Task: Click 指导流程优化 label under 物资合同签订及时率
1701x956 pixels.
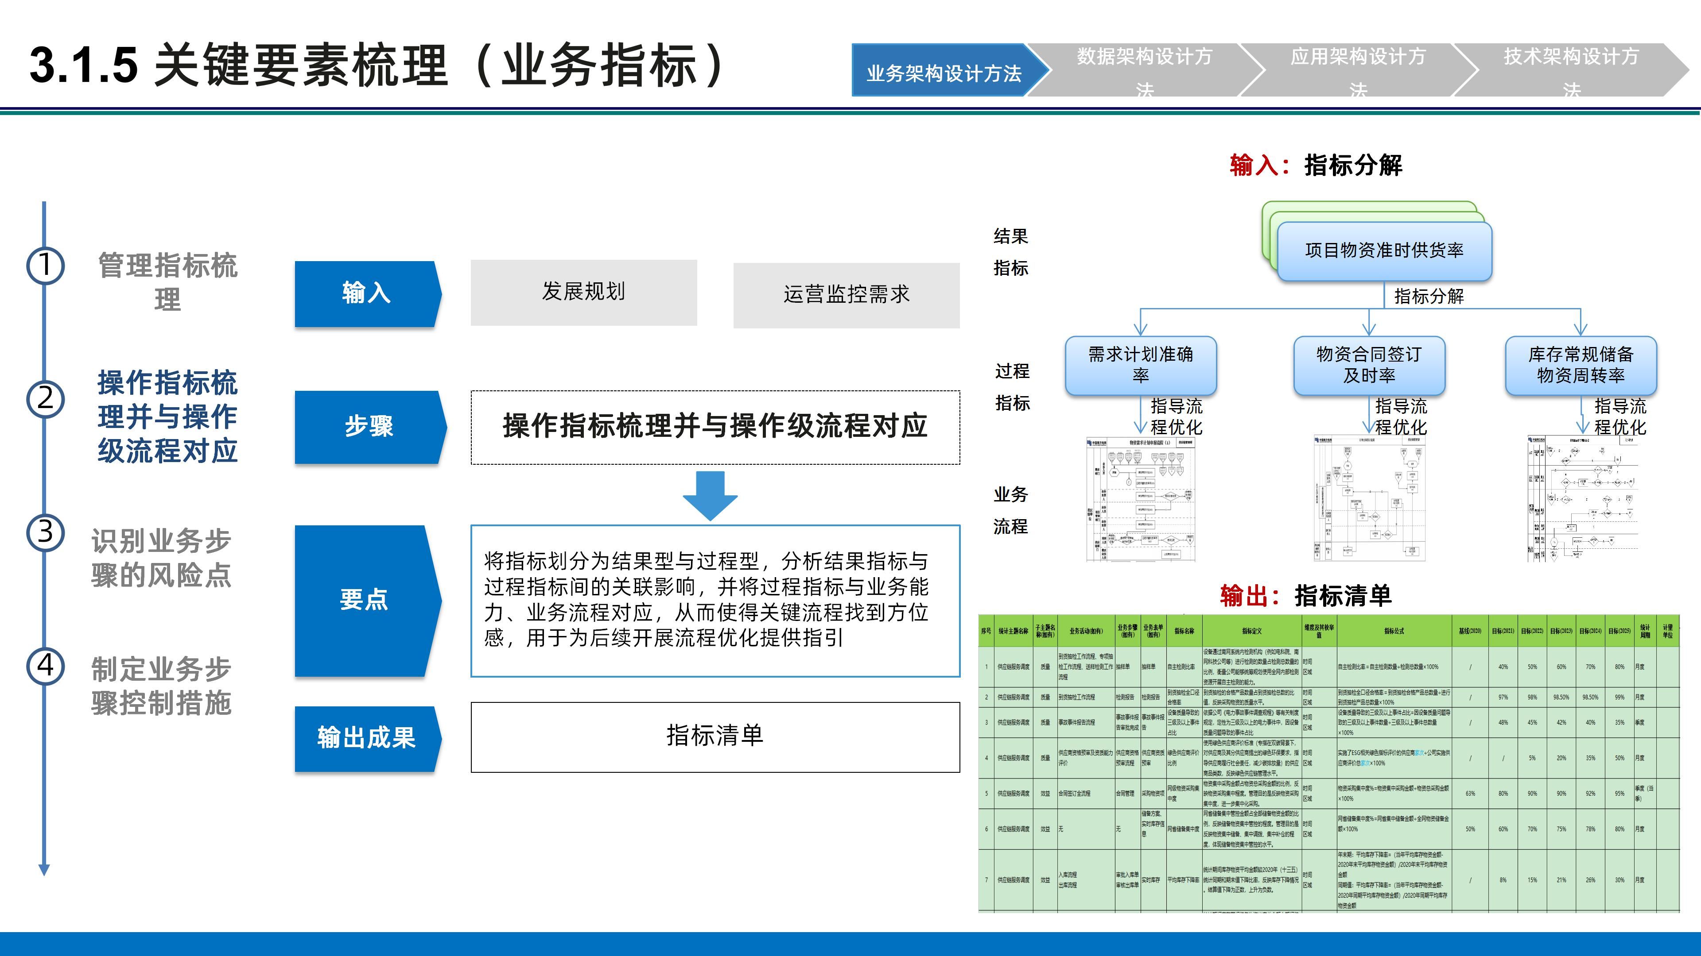Action: click(1401, 416)
